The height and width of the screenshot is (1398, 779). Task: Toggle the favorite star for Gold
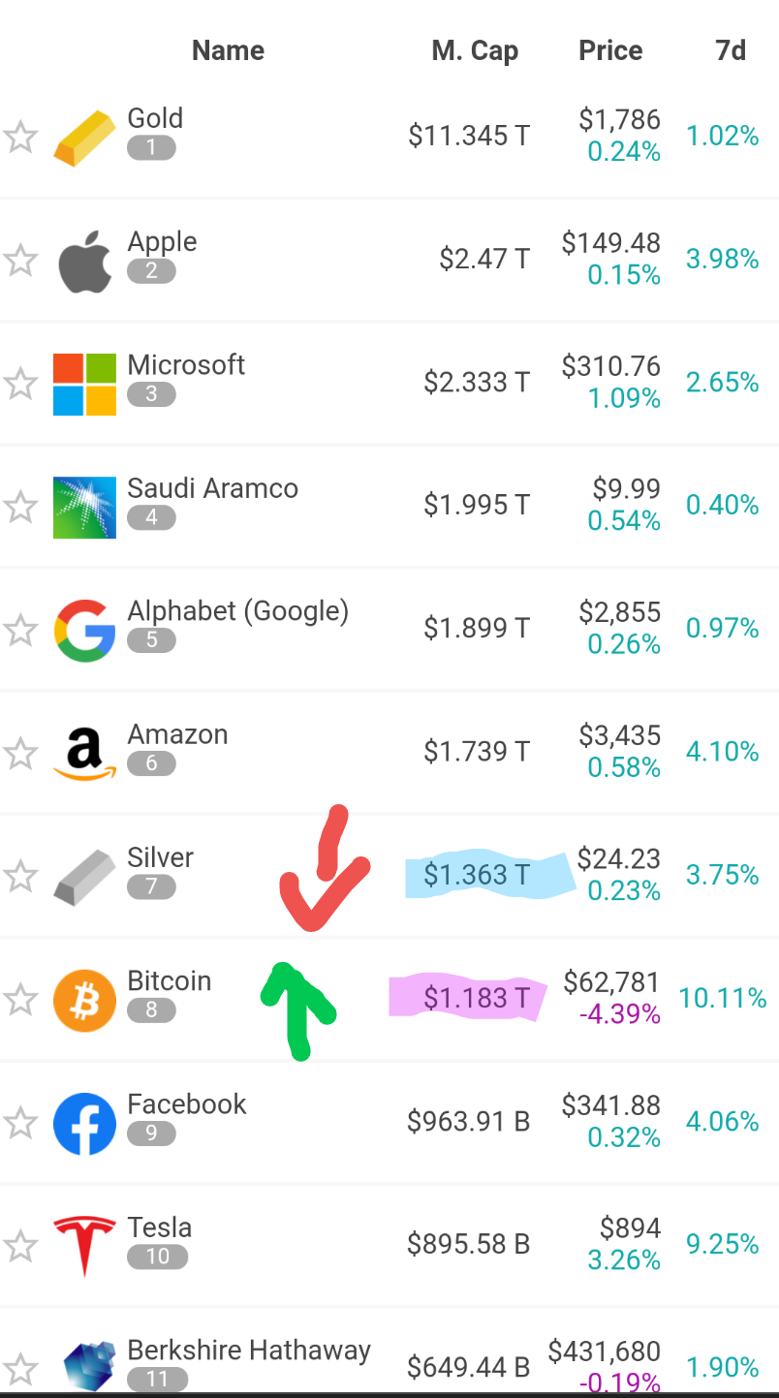coord(20,138)
